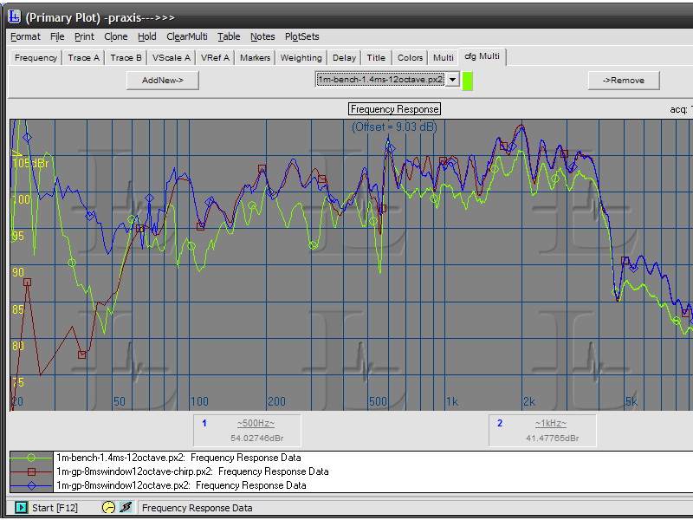The height and width of the screenshot is (520, 693).
Task: Click the 1k frequency axis label
Action: [x=452, y=401]
